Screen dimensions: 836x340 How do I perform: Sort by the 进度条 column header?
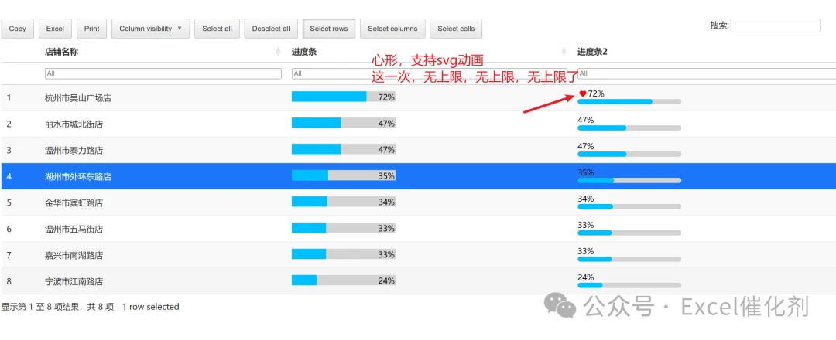pyautogui.click(x=304, y=52)
